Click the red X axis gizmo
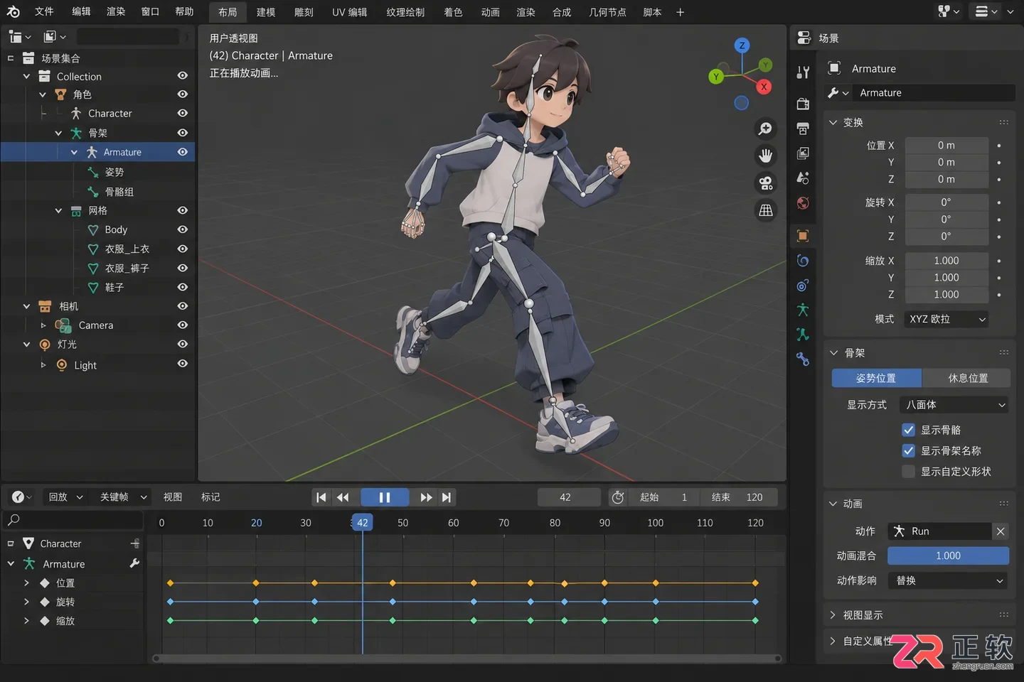Viewport: 1024px width, 682px height. click(x=764, y=87)
